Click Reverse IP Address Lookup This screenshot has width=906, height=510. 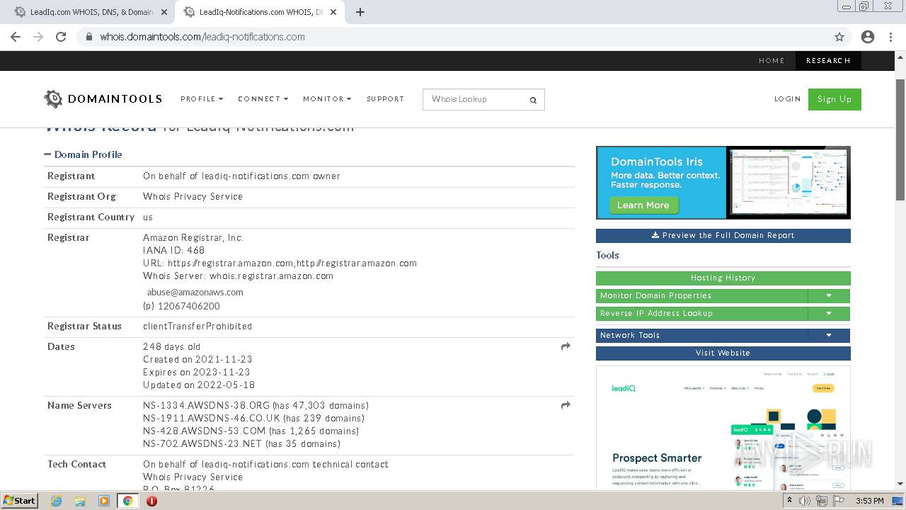(x=701, y=313)
